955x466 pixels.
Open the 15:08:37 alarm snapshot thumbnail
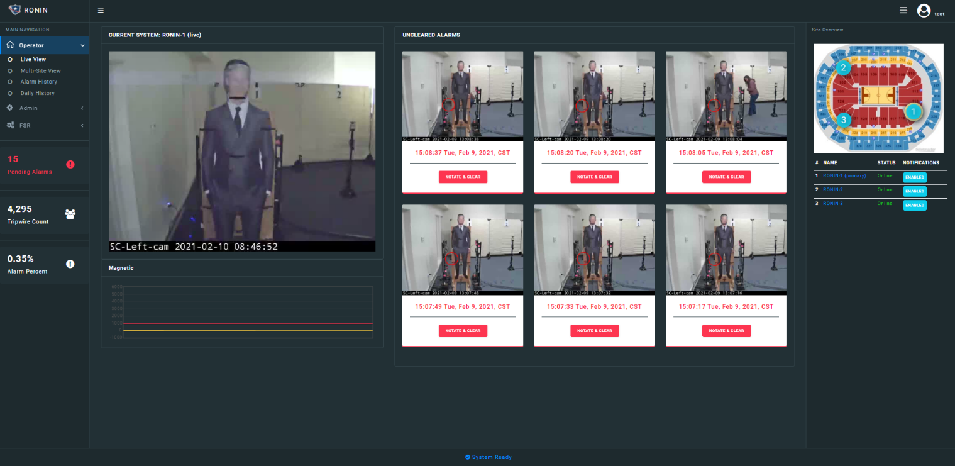click(463, 96)
